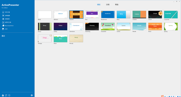This screenshot has height=97, width=181.
Task: Choose the Grassland template thumbnail
Action: click(108, 26)
